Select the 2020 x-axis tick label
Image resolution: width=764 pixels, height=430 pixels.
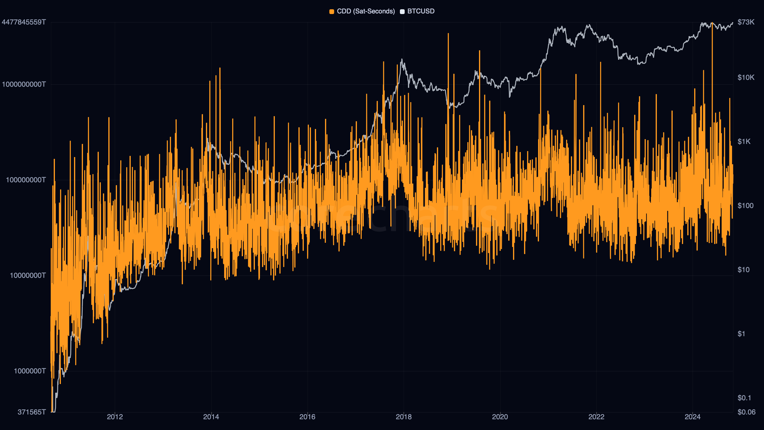(x=500, y=417)
